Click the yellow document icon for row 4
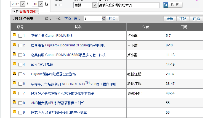 tap(14, 64)
